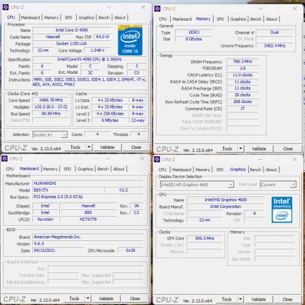305x305 pixels.
Task: Open the Tools dropdown arrow in the Graphics window
Action: tap(240, 300)
